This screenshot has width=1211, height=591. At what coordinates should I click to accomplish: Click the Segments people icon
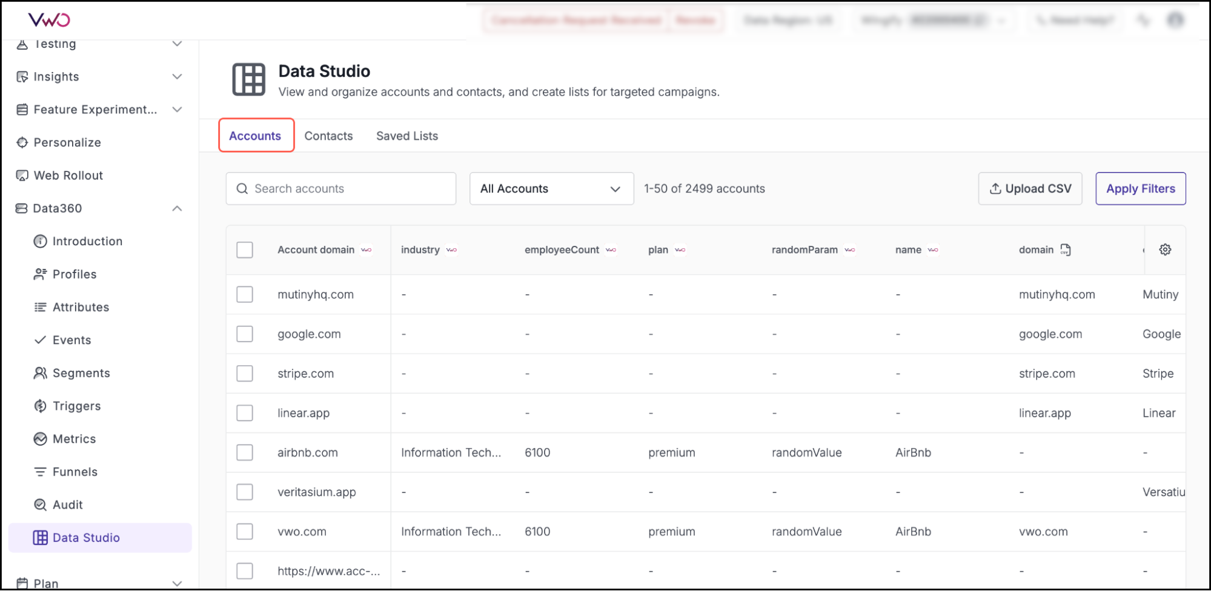click(40, 373)
